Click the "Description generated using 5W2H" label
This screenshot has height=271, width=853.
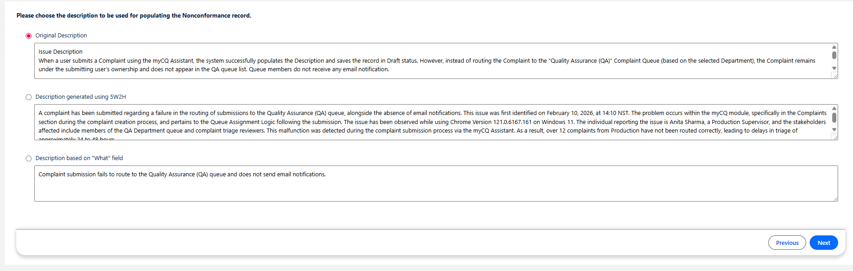click(x=81, y=97)
